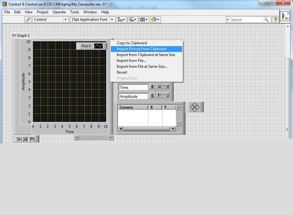Click the X-axis autoscale once button
Screen dimensions: 293x215
(x=159, y=86)
